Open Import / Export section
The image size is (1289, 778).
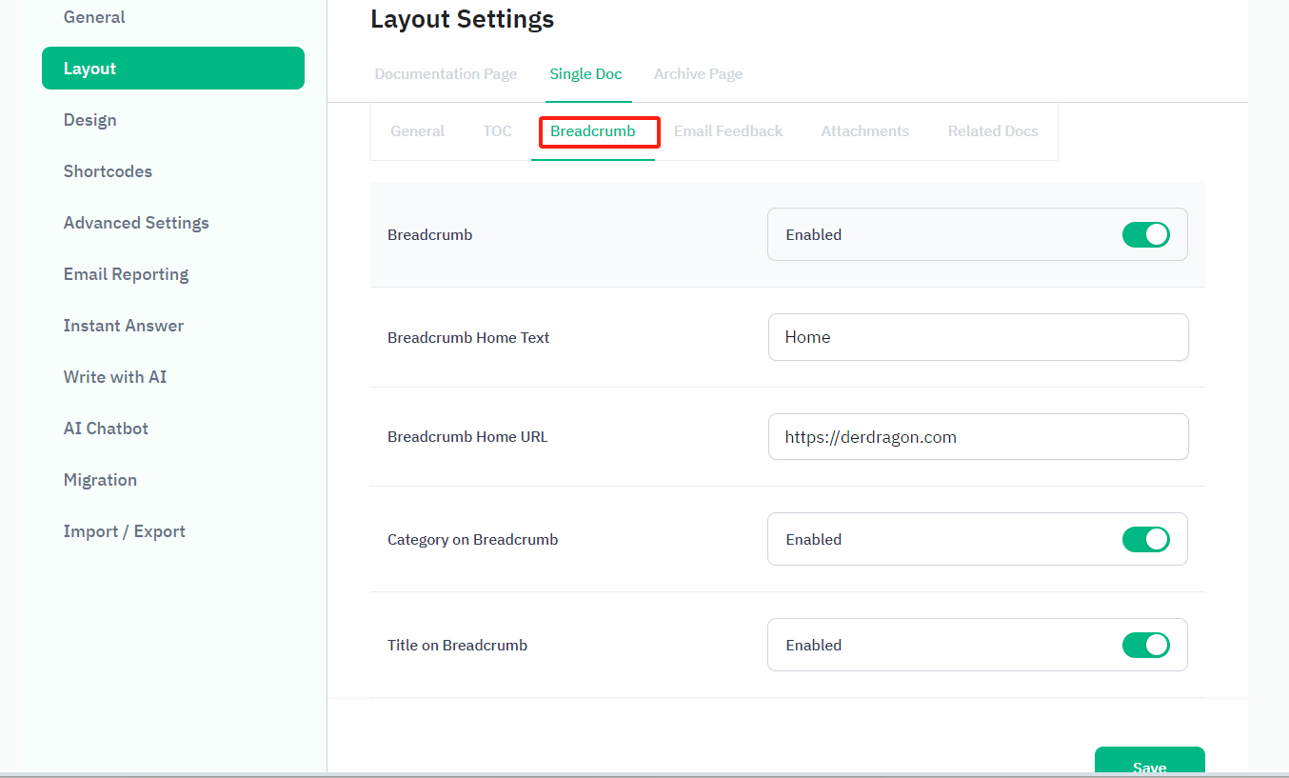(125, 531)
